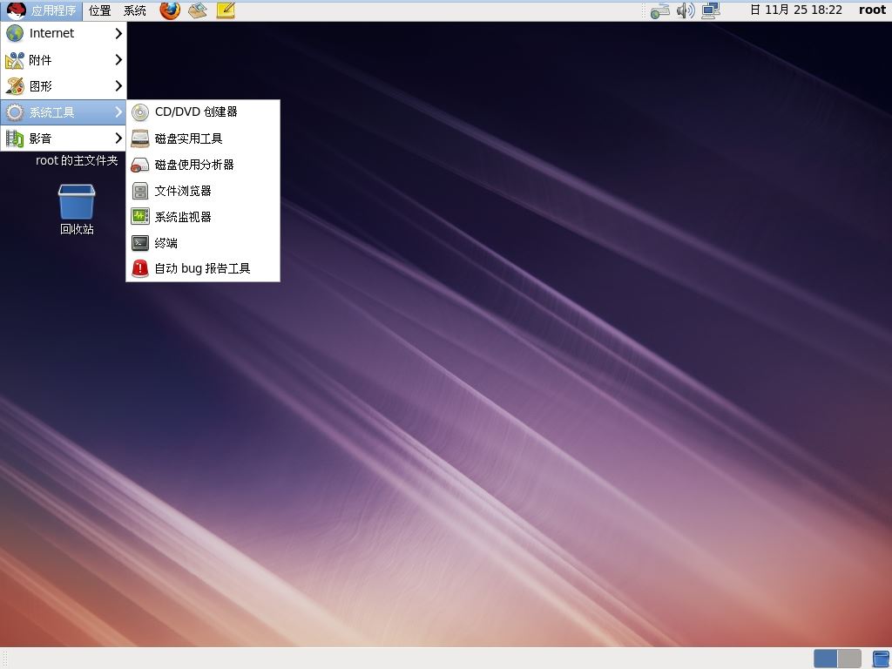Launch CD/DVD 创建器

[x=202, y=112]
